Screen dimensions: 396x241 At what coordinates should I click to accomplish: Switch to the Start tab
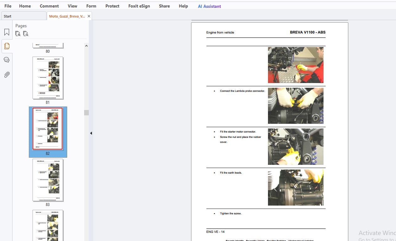pos(24,16)
